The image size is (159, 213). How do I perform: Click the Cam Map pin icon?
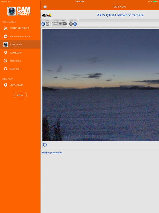[x=6, y=53]
